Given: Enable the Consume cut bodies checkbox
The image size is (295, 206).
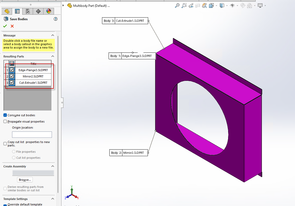Looking at the screenshot, I should coord(5,115).
